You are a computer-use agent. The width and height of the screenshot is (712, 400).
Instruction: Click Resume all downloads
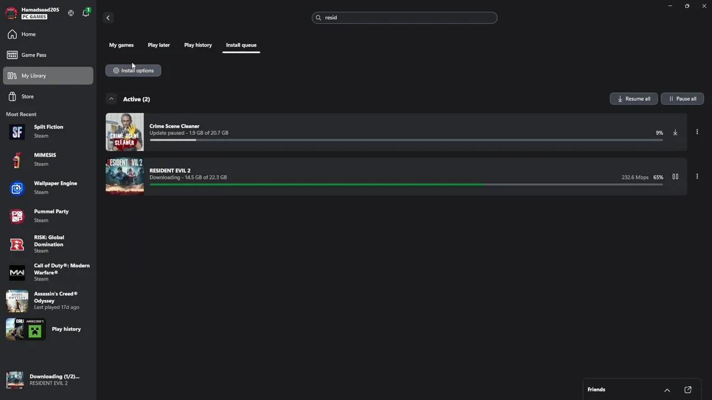634,99
